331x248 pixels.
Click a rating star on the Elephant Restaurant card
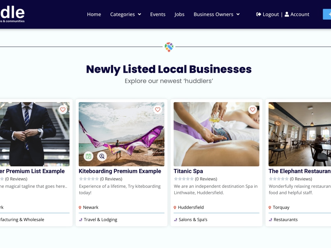coord(270,179)
